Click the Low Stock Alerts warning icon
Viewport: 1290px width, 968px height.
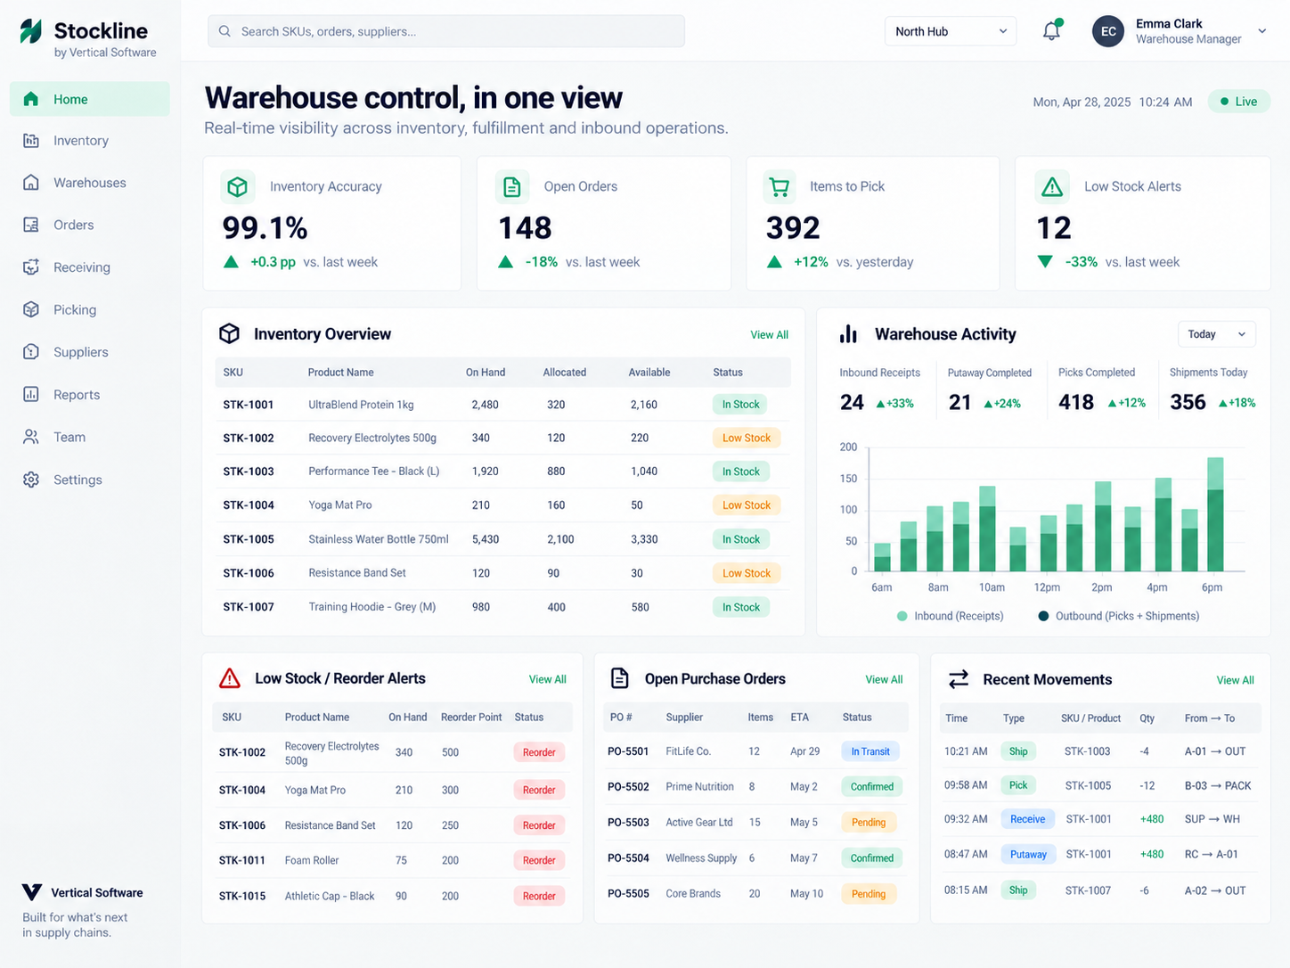tap(1052, 187)
